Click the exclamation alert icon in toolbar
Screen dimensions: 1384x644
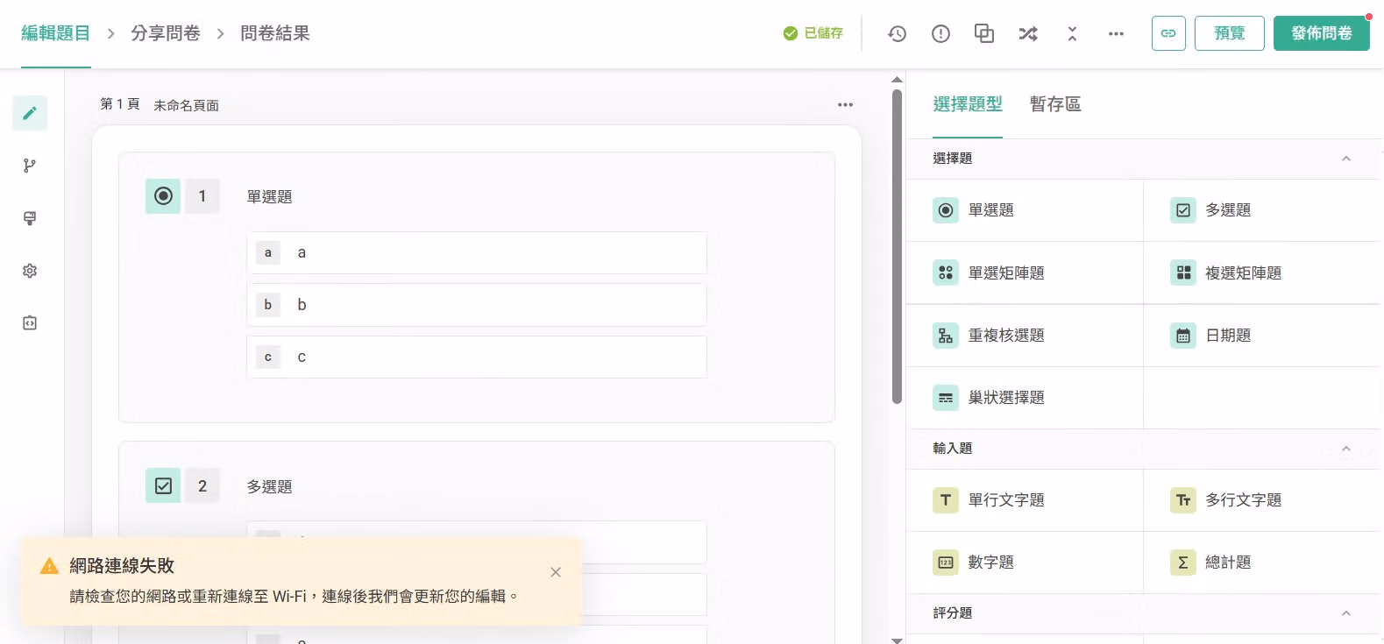click(940, 33)
